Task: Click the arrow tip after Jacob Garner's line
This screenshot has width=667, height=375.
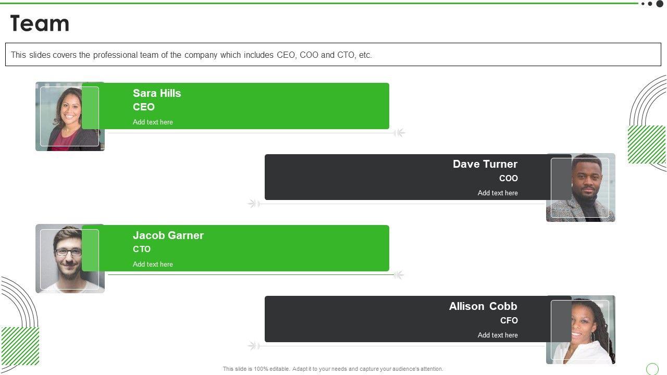Action: click(399, 275)
